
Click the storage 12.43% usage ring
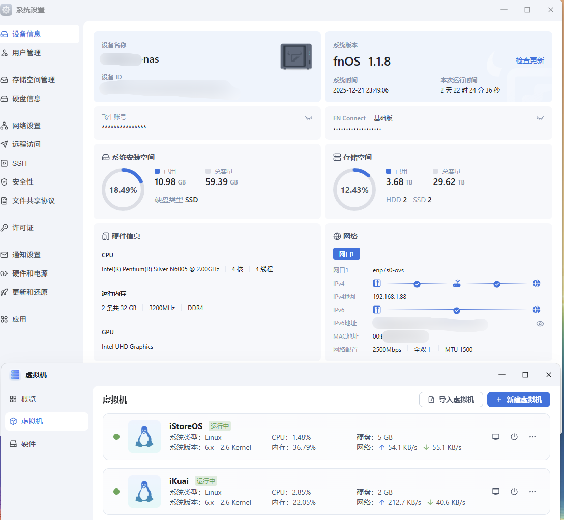354,190
